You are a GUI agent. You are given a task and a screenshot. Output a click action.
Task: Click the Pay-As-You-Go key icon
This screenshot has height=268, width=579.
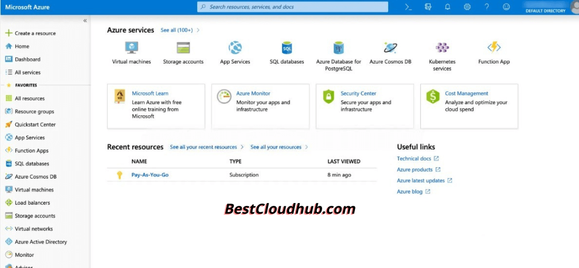(119, 175)
